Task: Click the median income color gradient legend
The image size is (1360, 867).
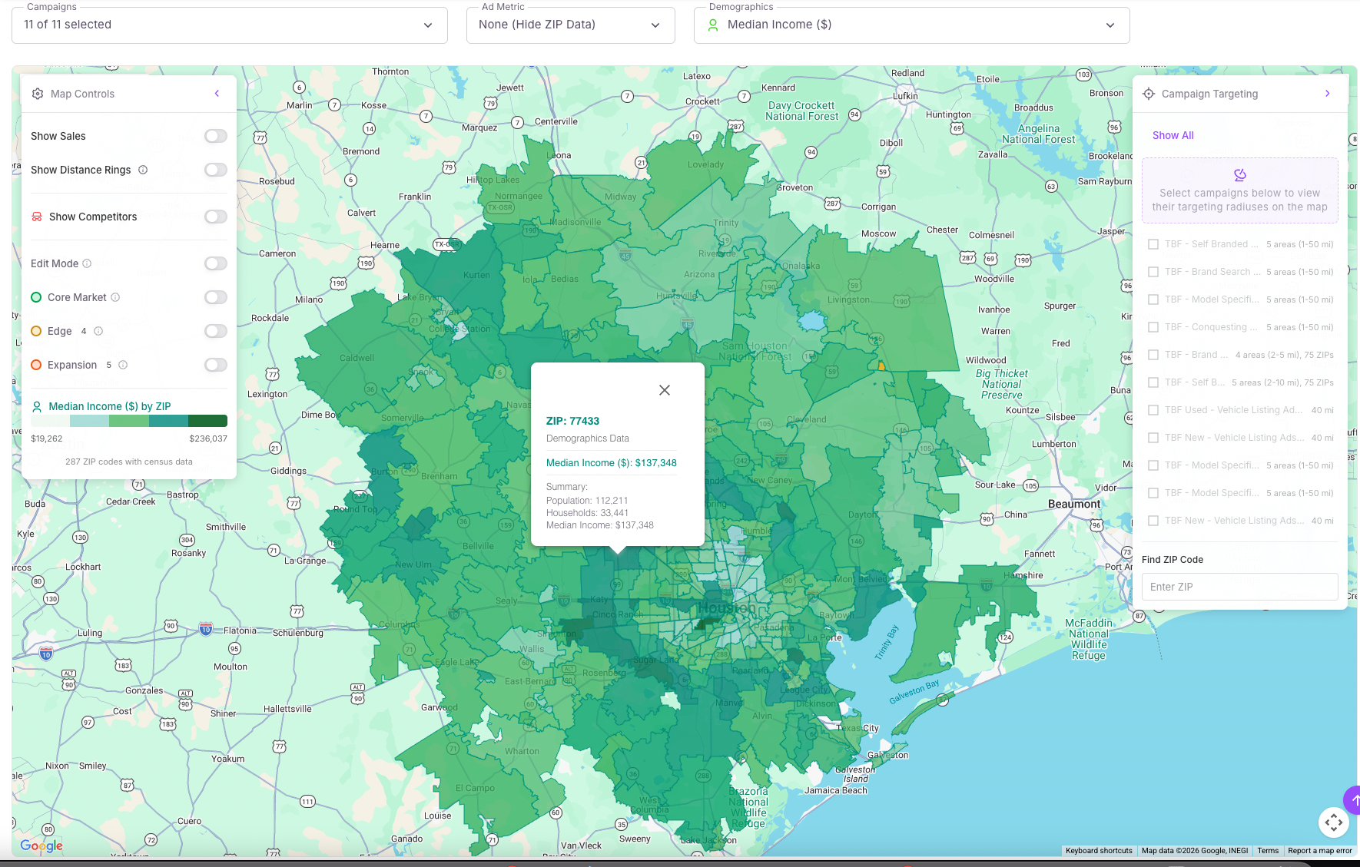Action: pos(128,421)
